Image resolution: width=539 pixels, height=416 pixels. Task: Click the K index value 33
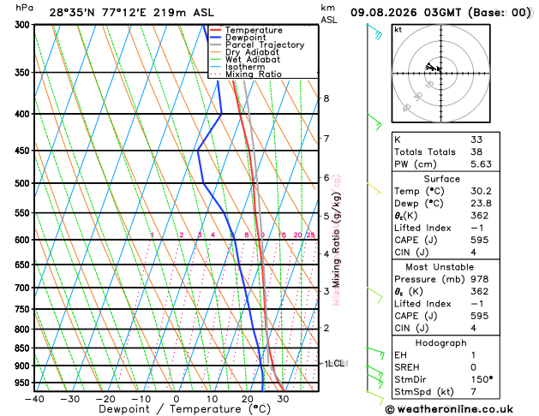(476, 140)
